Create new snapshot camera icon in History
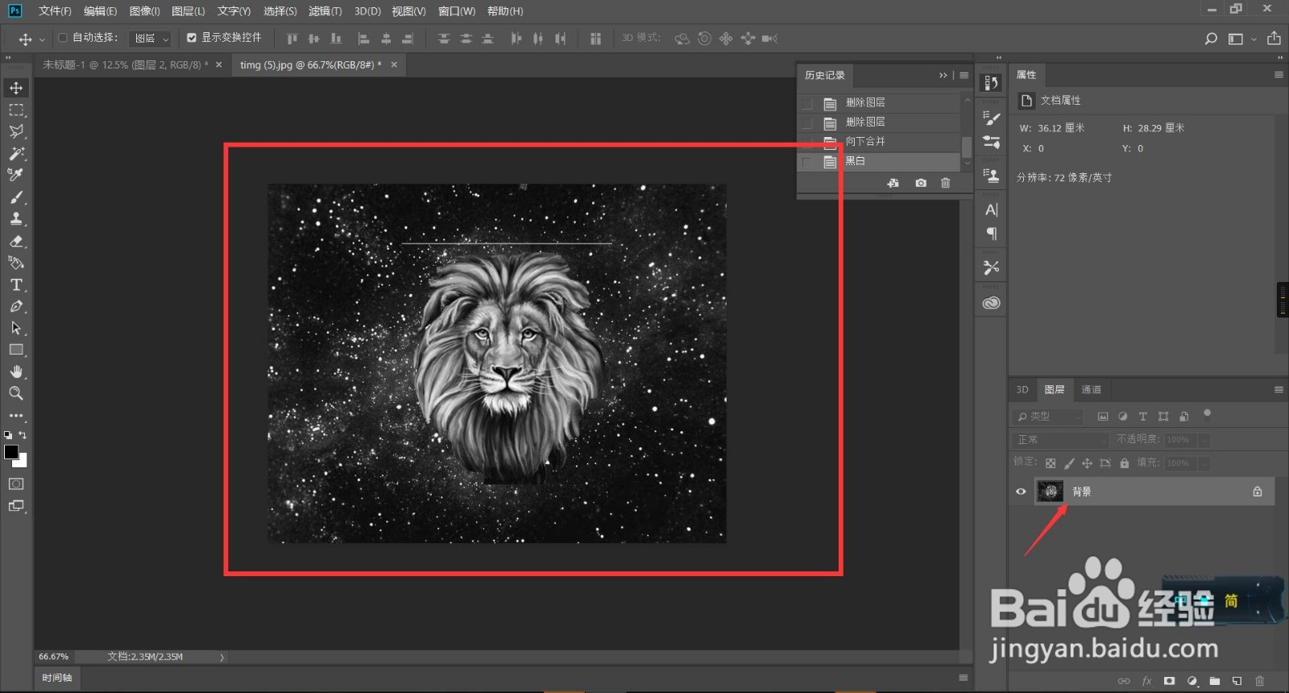This screenshot has height=693, width=1289. [921, 183]
